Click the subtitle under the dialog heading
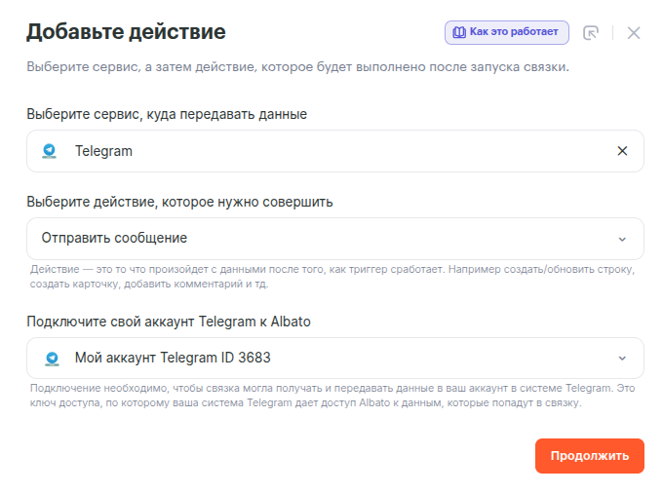663x494 pixels. 297,67
